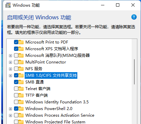
Task: Tick the TFTP 客户端 checkbox
Action: point(16,95)
